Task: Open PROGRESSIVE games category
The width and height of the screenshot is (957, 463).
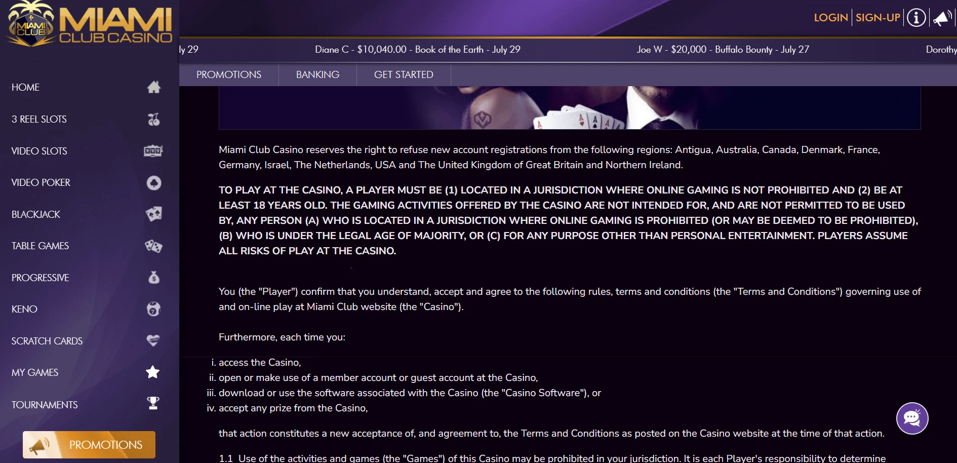Action: tap(41, 278)
